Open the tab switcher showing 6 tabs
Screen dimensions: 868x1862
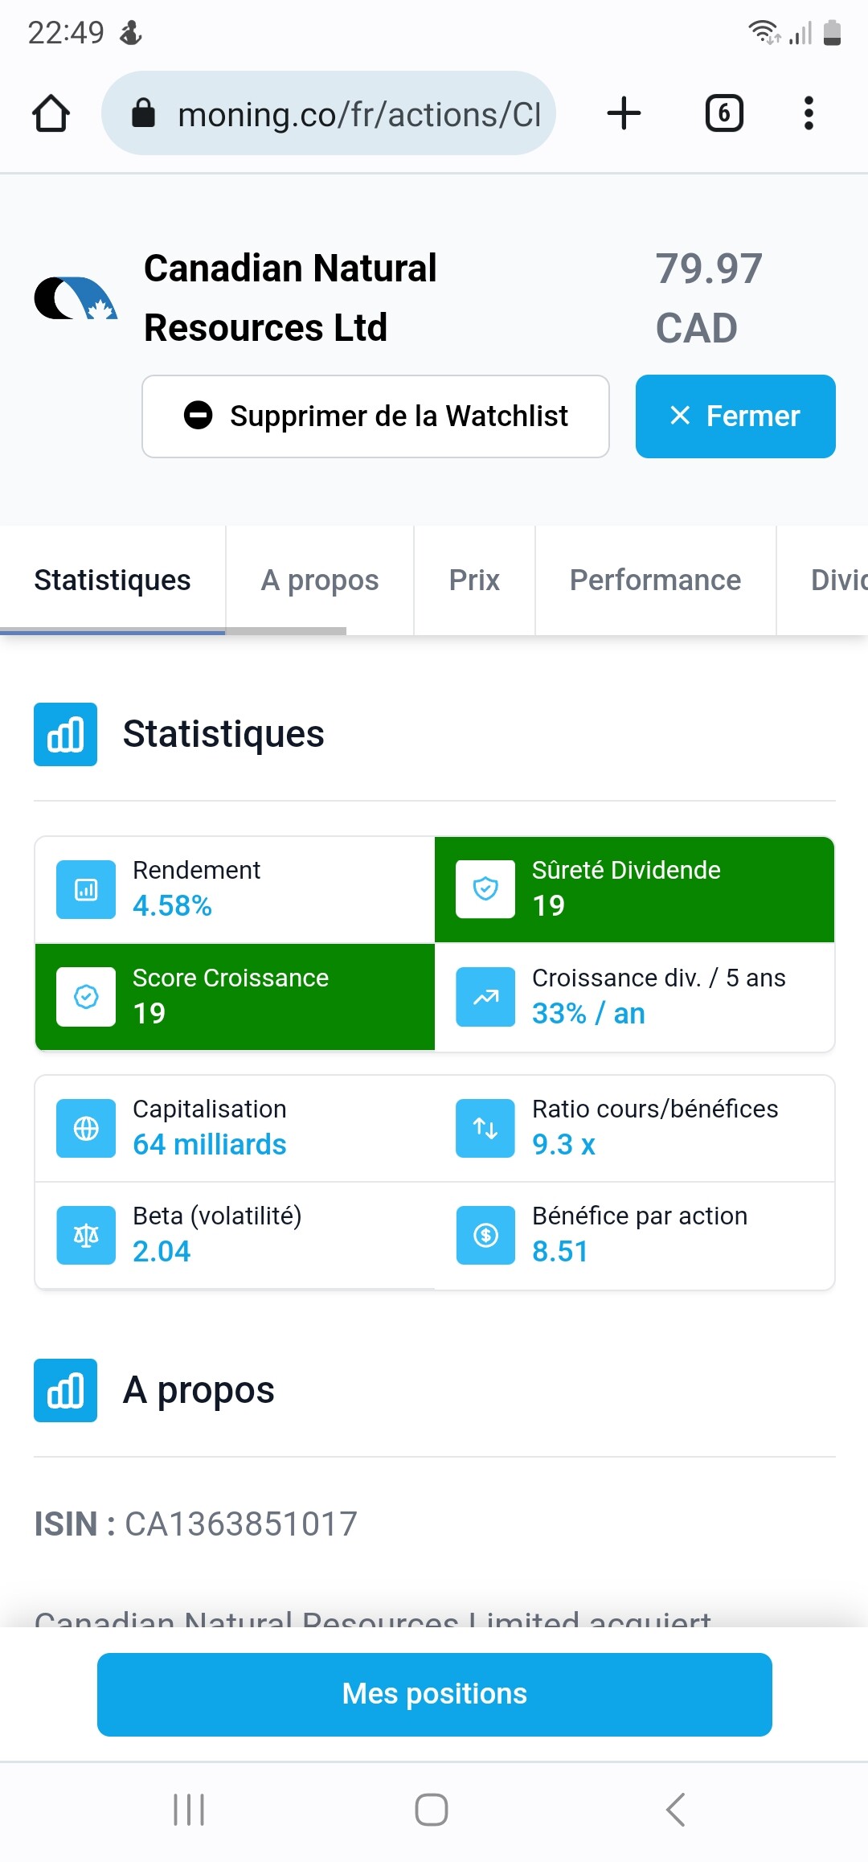pyautogui.click(x=724, y=113)
